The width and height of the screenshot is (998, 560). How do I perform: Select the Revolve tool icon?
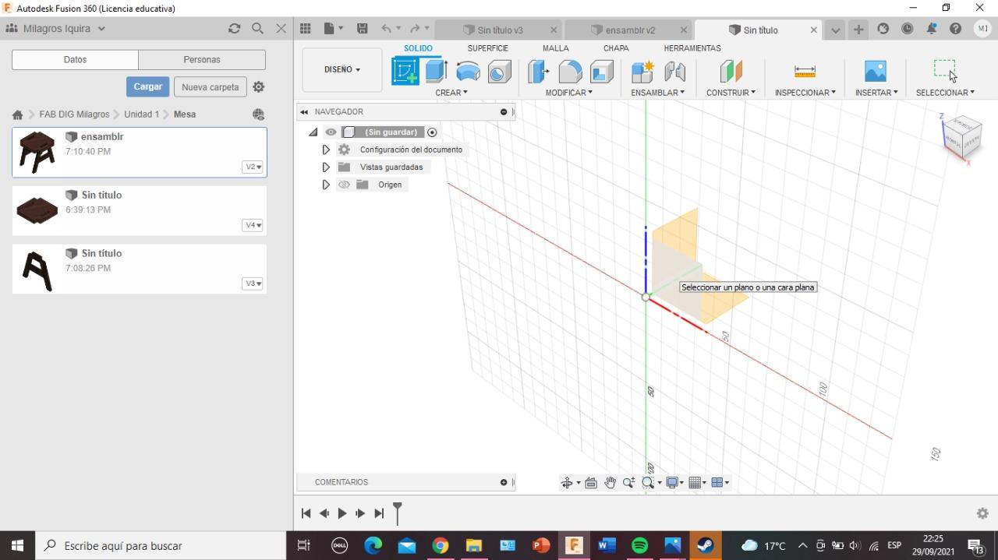point(468,72)
